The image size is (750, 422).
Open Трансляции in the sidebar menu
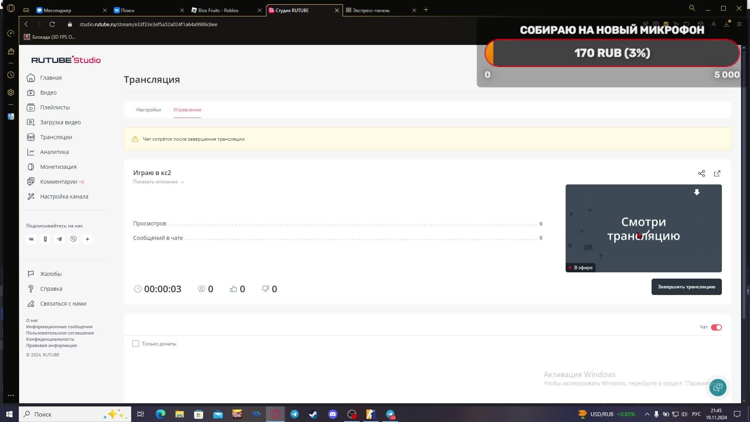point(56,137)
